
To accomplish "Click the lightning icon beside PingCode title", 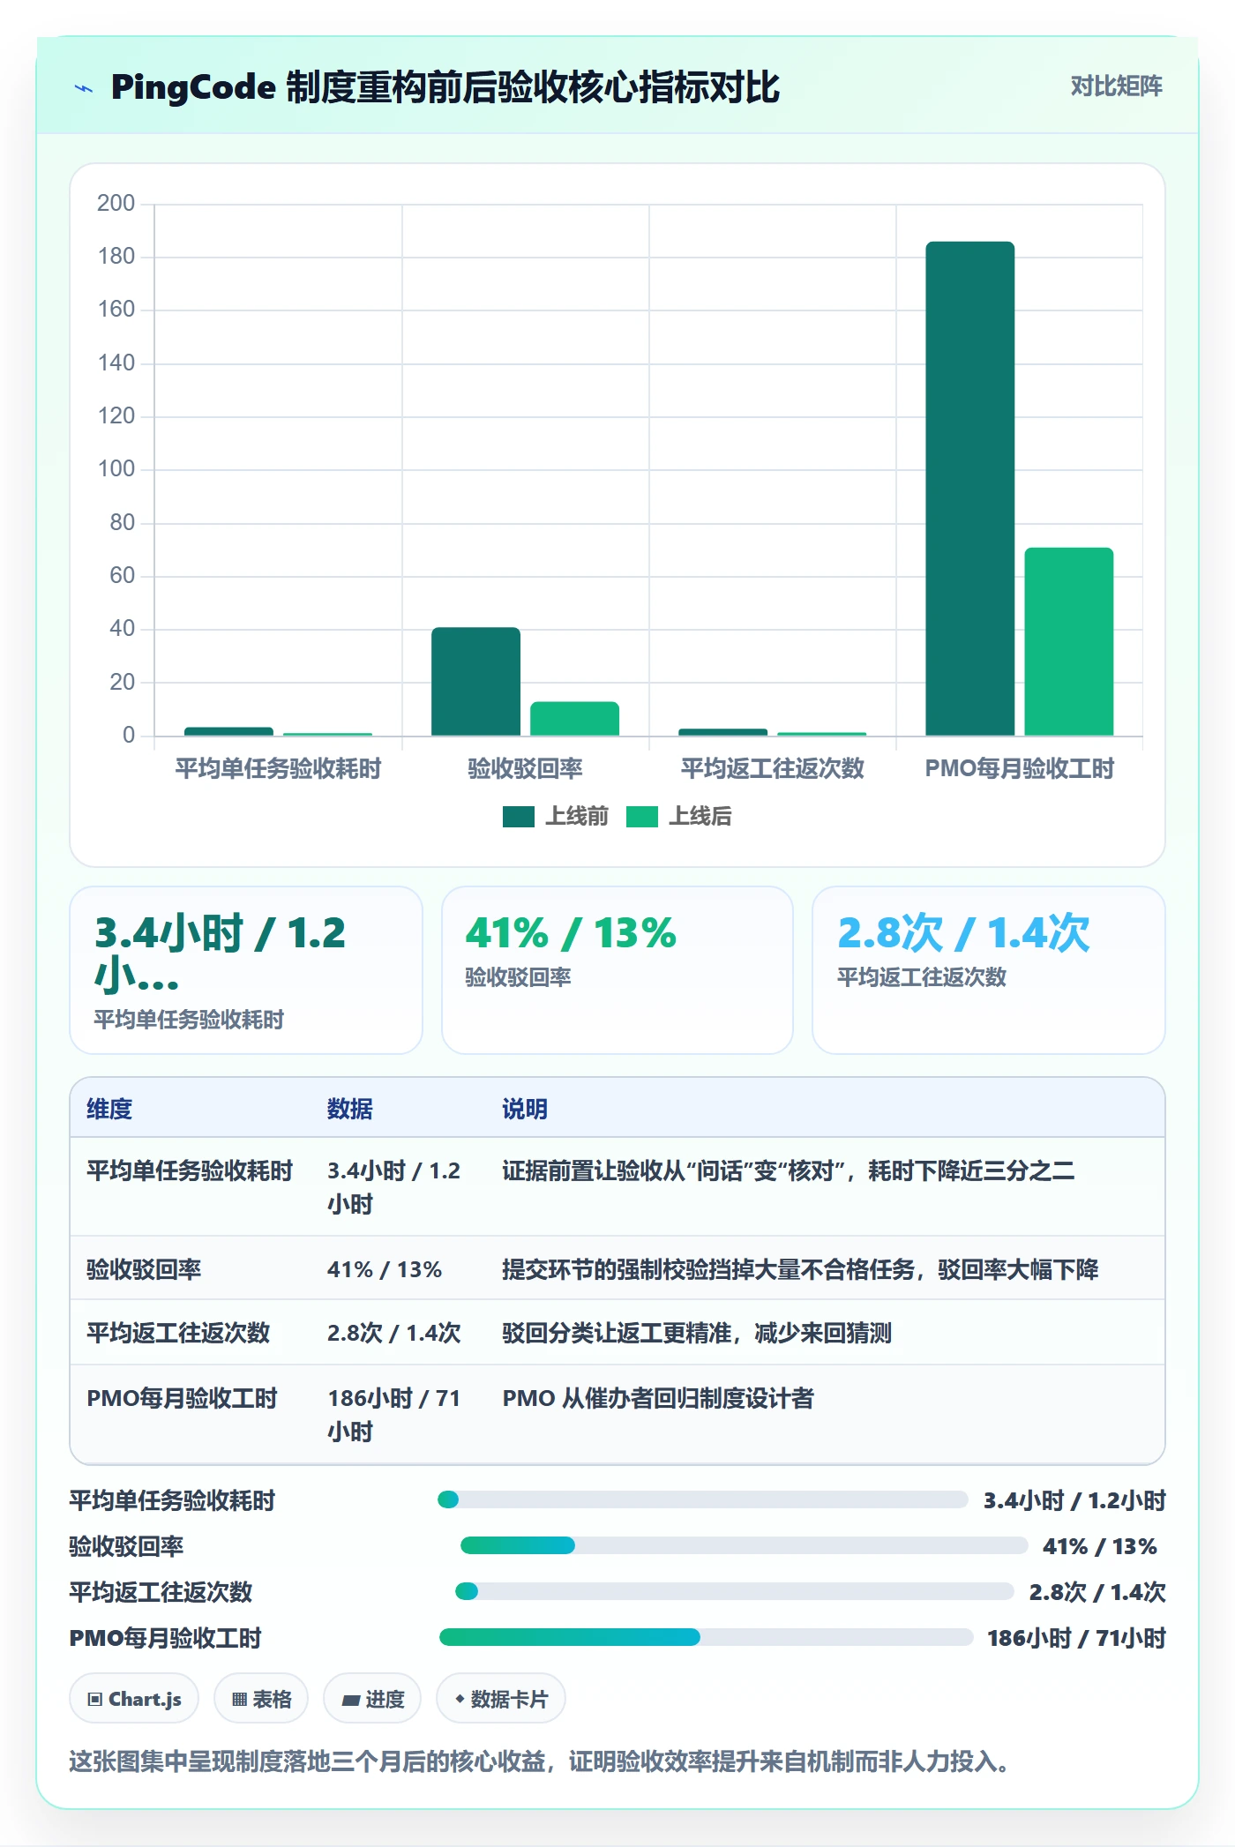I will (x=84, y=87).
